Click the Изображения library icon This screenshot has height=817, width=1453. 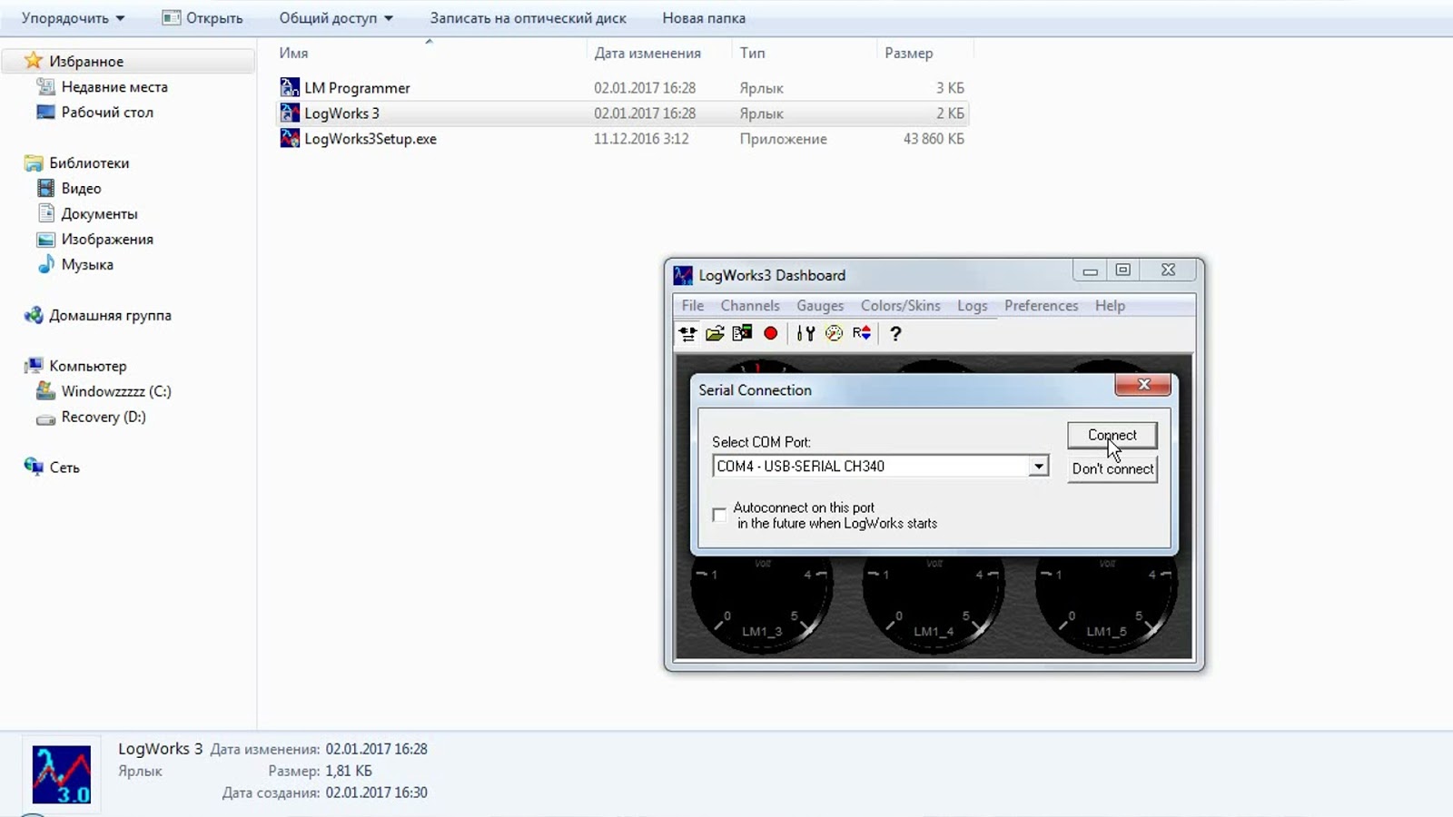pos(45,239)
